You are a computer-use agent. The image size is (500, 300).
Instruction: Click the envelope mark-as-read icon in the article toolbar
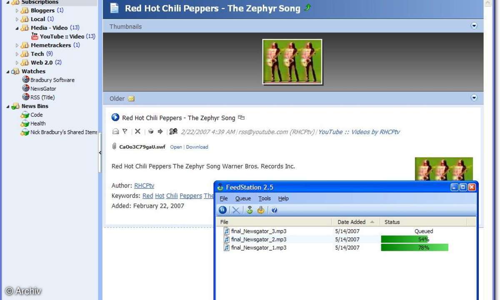point(115,132)
